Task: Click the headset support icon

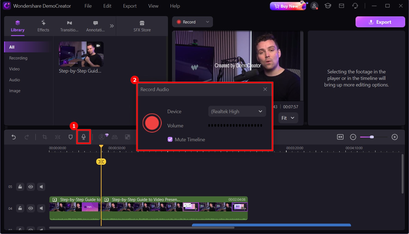Action: coord(355,6)
